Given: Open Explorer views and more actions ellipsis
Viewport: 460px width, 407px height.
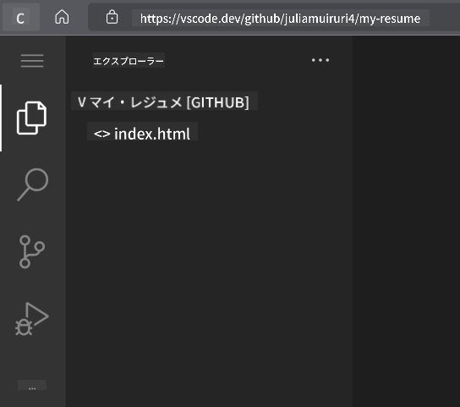Looking at the screenshot, I should tap(320, 60).
